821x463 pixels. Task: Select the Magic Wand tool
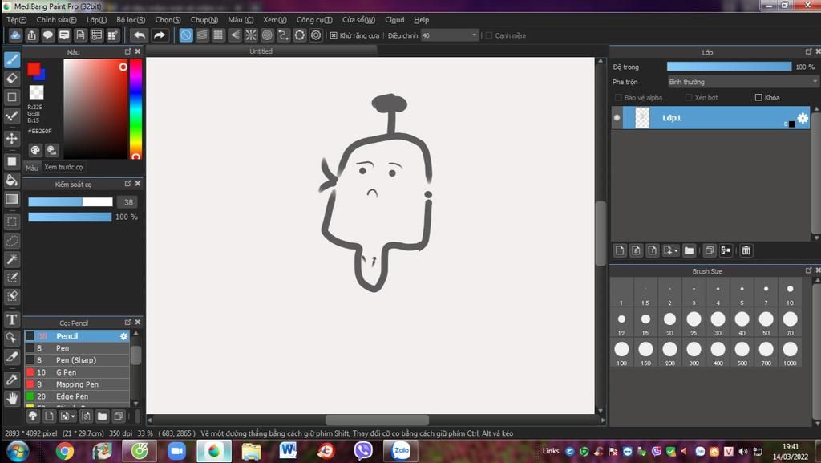12,259
